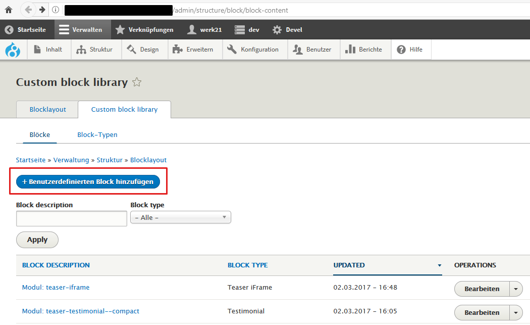Expand operations dropdown for teaser-testimonial row
The width and height of the screenshot is (530, 325).
tap(515, 312)
